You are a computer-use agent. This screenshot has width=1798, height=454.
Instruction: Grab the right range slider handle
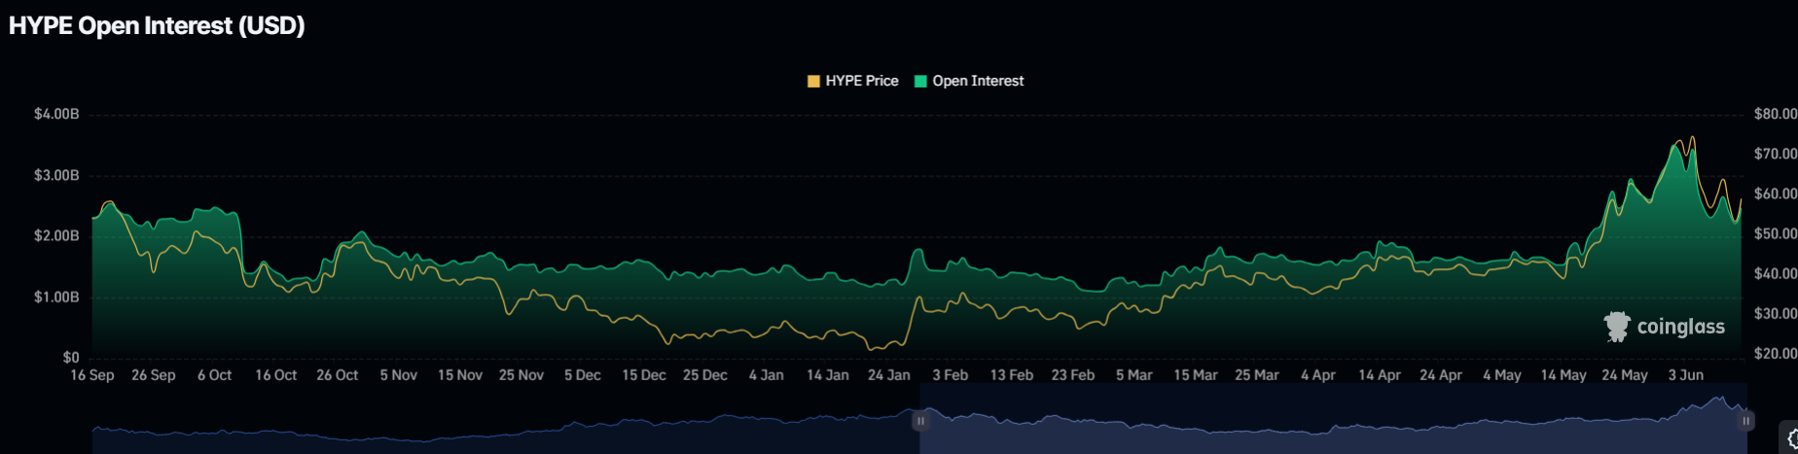click(1746, 421)
